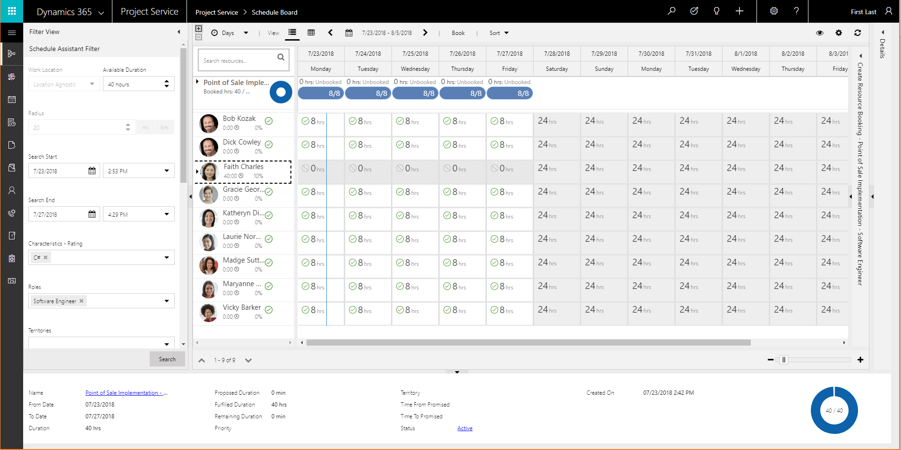Switch to table grid view icon

311,33
